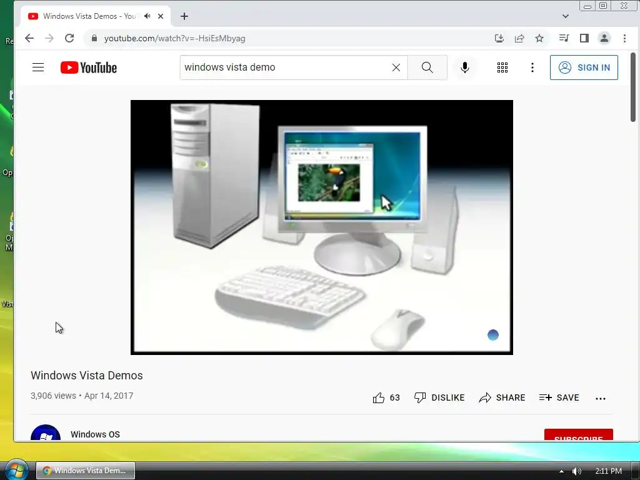Go back to the previous page
640x480 pixels.
point(29,38)
